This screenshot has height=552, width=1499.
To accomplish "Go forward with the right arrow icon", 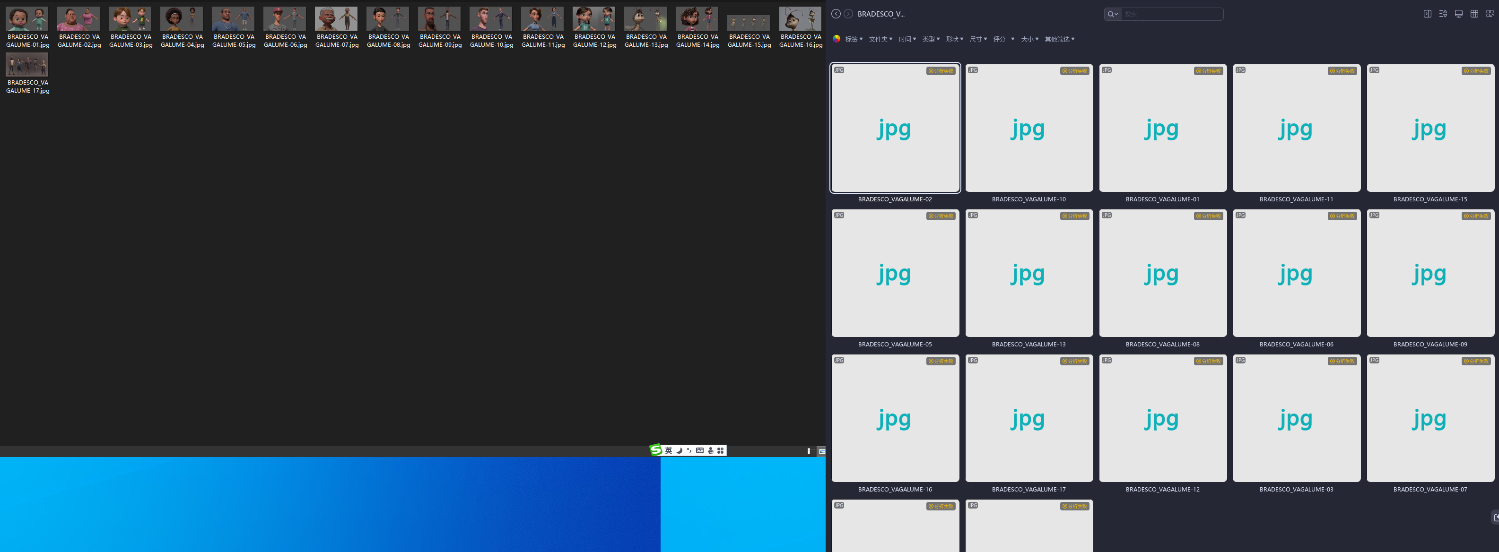I will pos(848,14).
